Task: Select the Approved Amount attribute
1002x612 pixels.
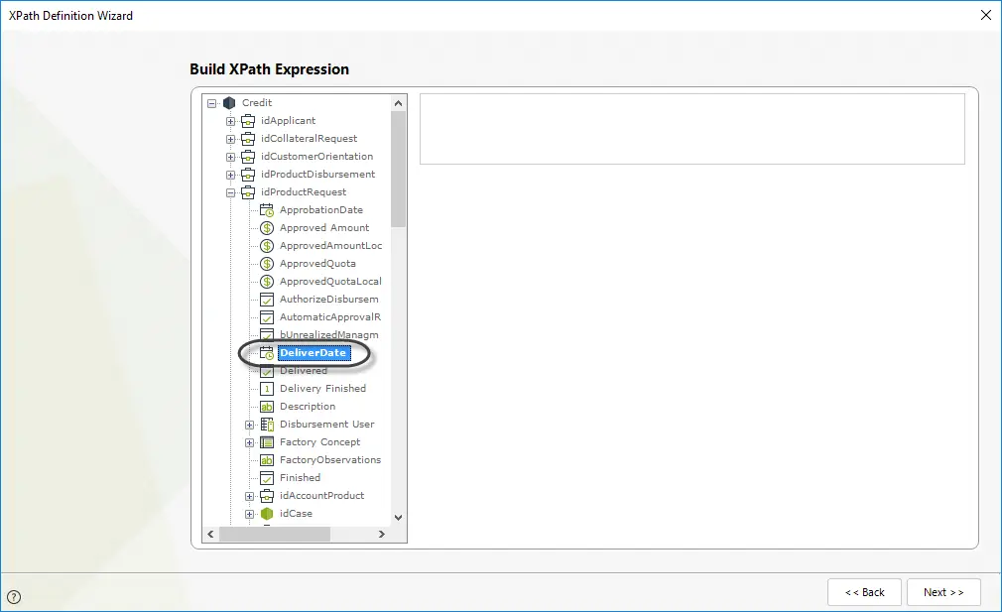Action: (324, 228)
